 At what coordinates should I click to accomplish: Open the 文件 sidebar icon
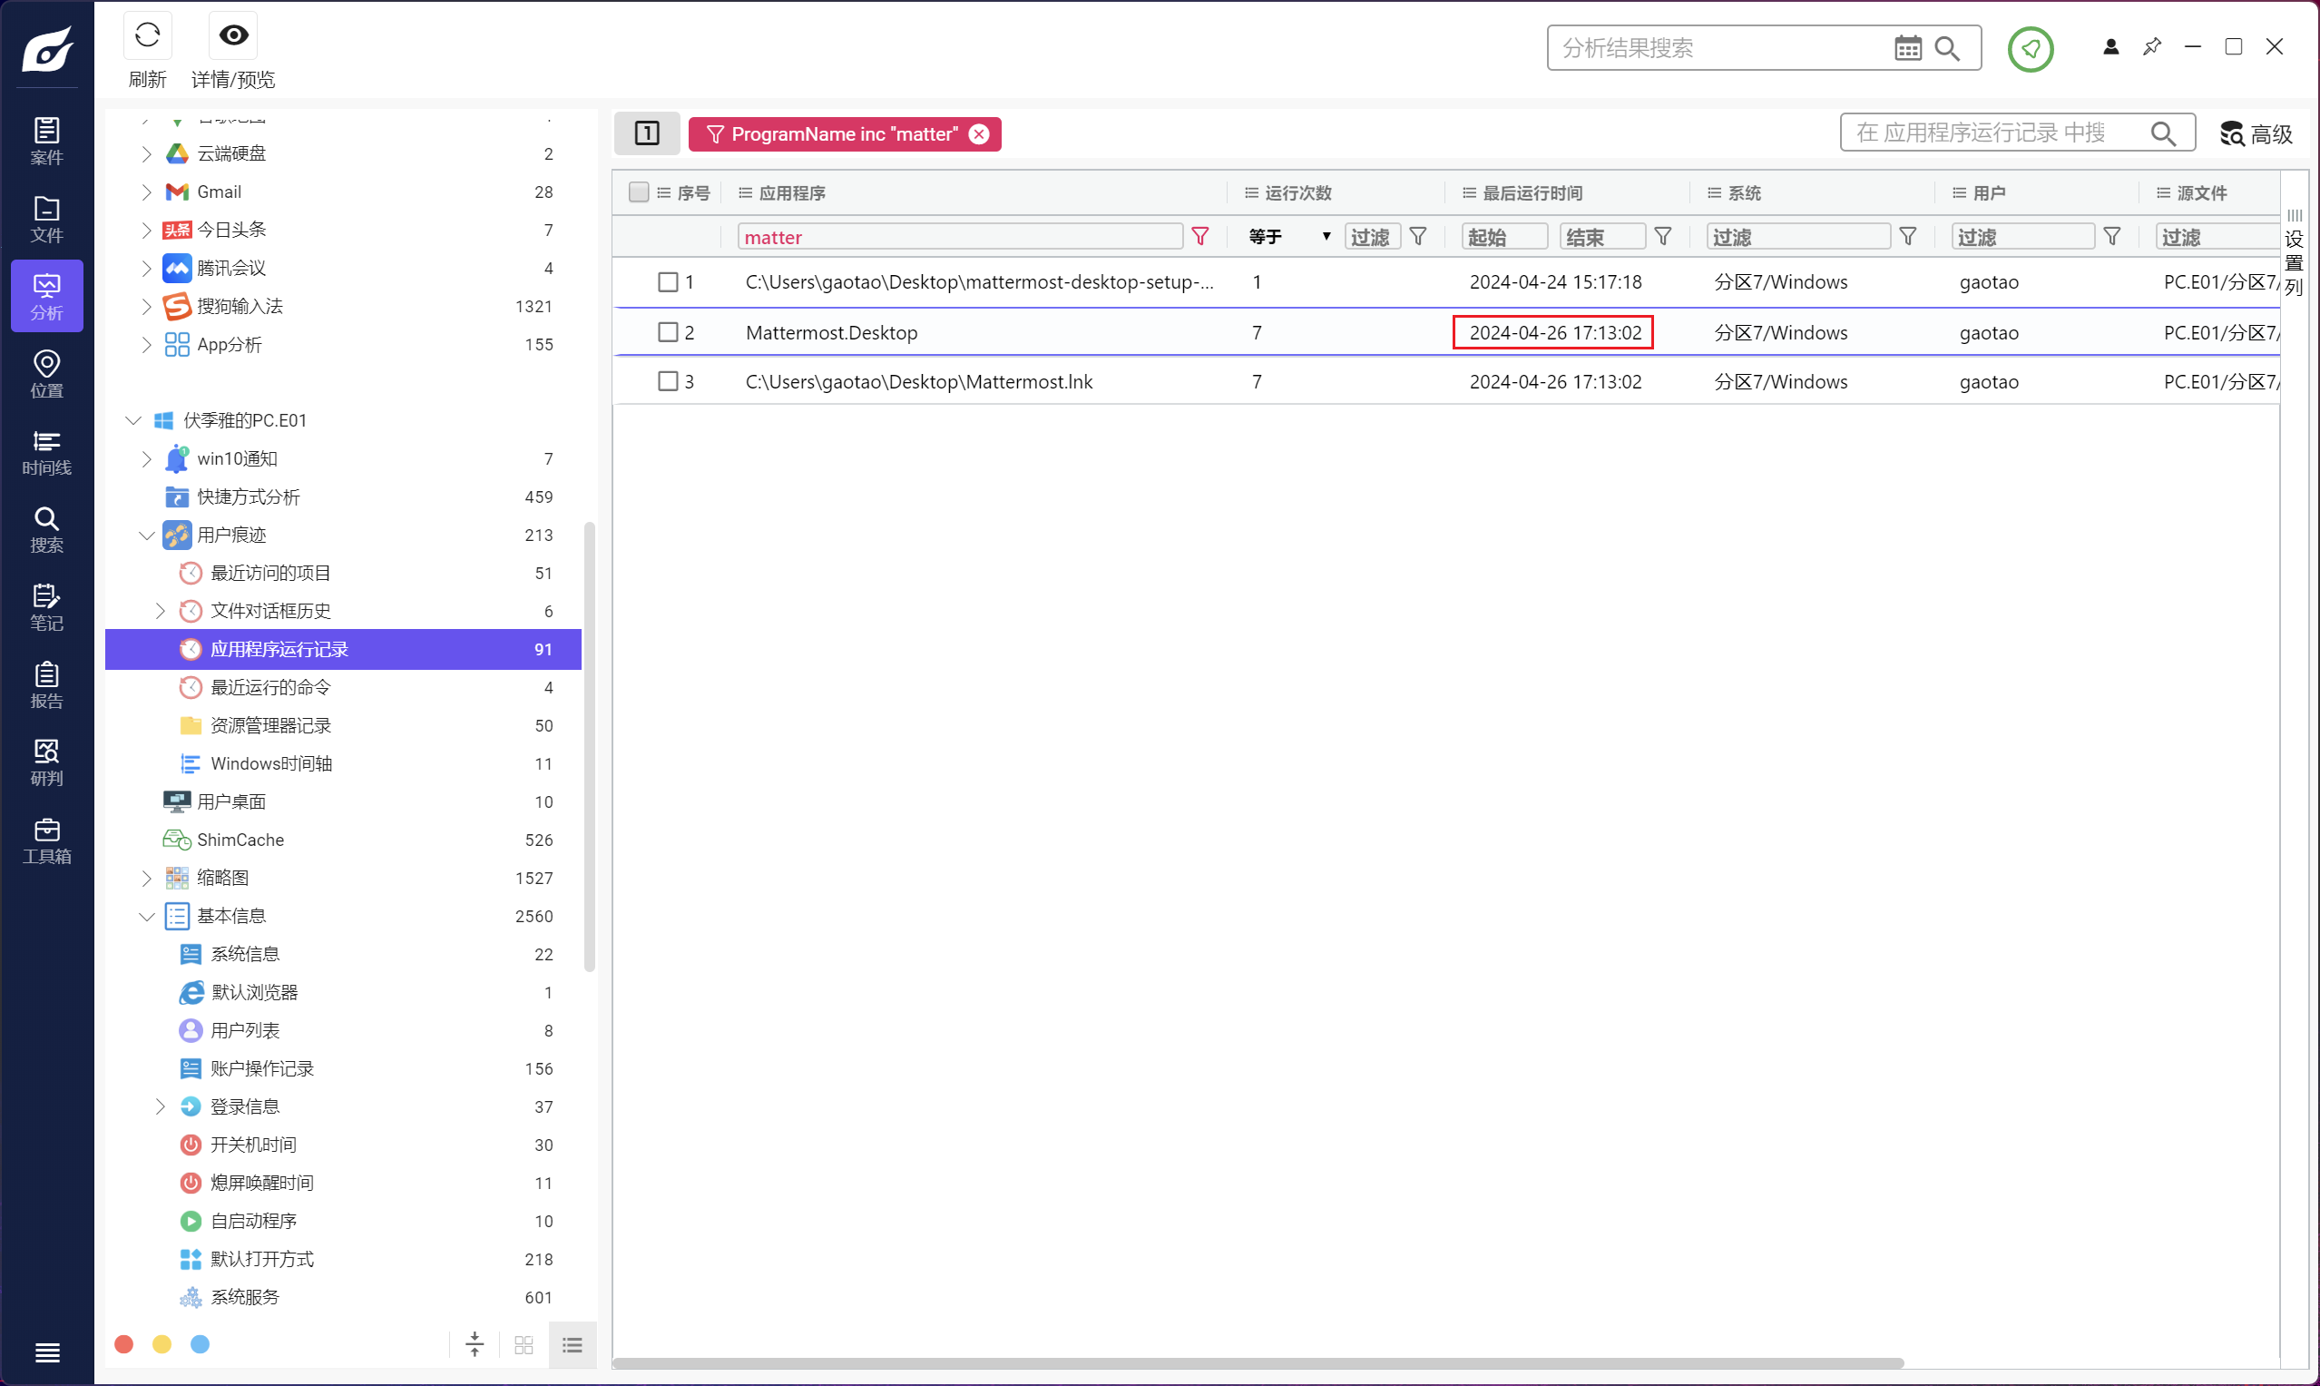tap(46, 219)
